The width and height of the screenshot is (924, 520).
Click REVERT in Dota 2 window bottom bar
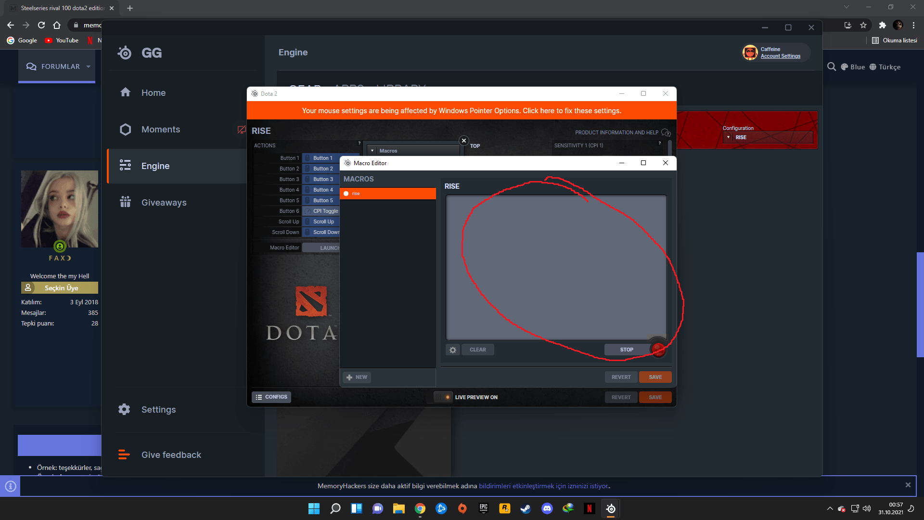[x=621, y=398]
